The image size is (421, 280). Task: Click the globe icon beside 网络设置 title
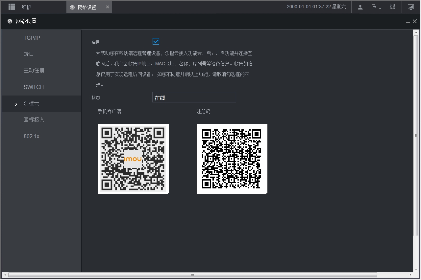pos(10,21)
